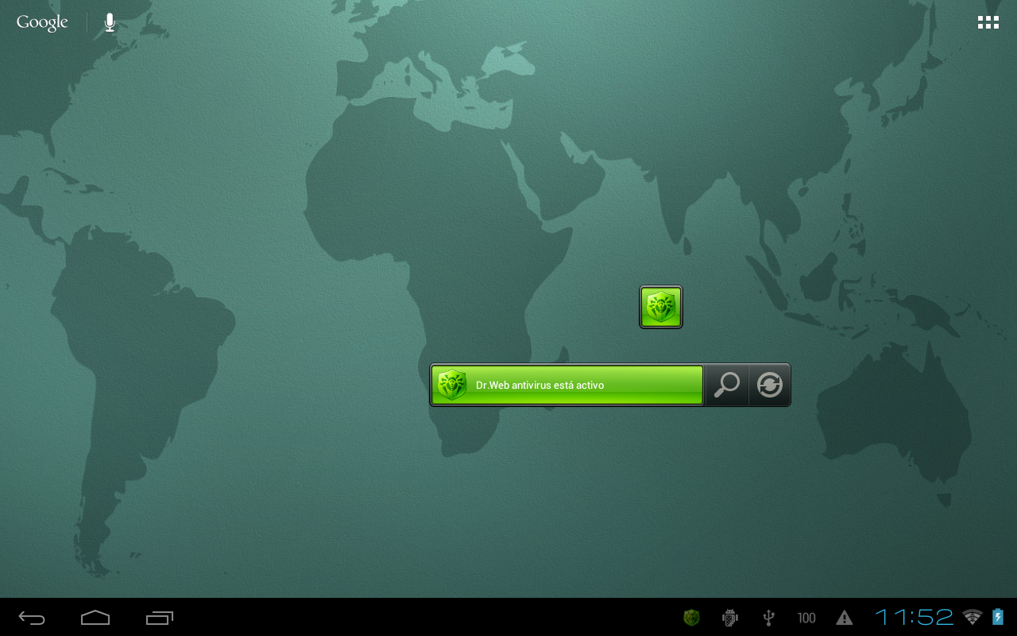The height and width of the screenshot is (636, 1017).
Task: Tap the Android USB debugging icon in the status bar
Action: tap(729, 617)
